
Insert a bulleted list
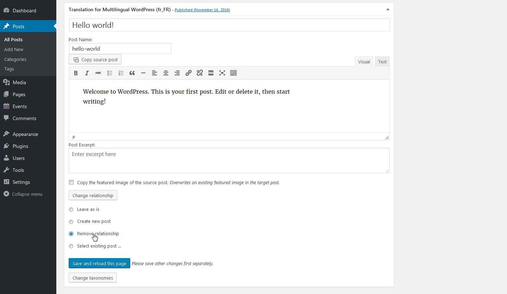click(109, 73)
